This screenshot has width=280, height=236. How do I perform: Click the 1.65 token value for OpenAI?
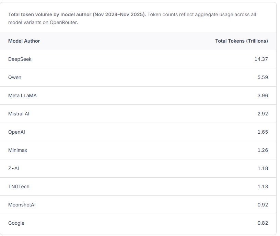262,132
